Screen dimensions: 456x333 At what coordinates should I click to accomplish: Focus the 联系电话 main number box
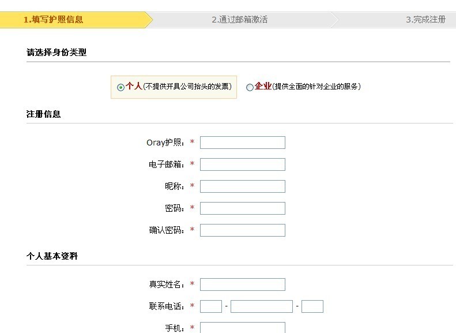[262, 306]
